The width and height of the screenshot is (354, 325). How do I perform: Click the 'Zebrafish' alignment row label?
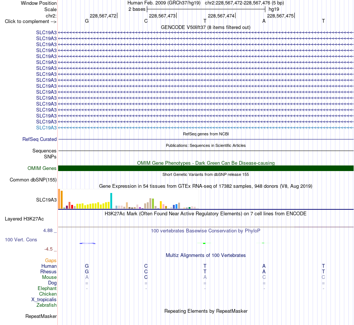(47, 305)
